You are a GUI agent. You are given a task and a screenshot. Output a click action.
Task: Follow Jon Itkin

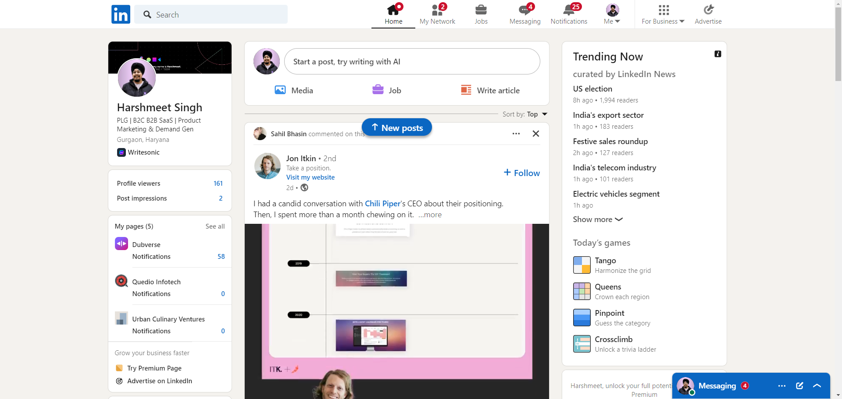coord(522,173)
